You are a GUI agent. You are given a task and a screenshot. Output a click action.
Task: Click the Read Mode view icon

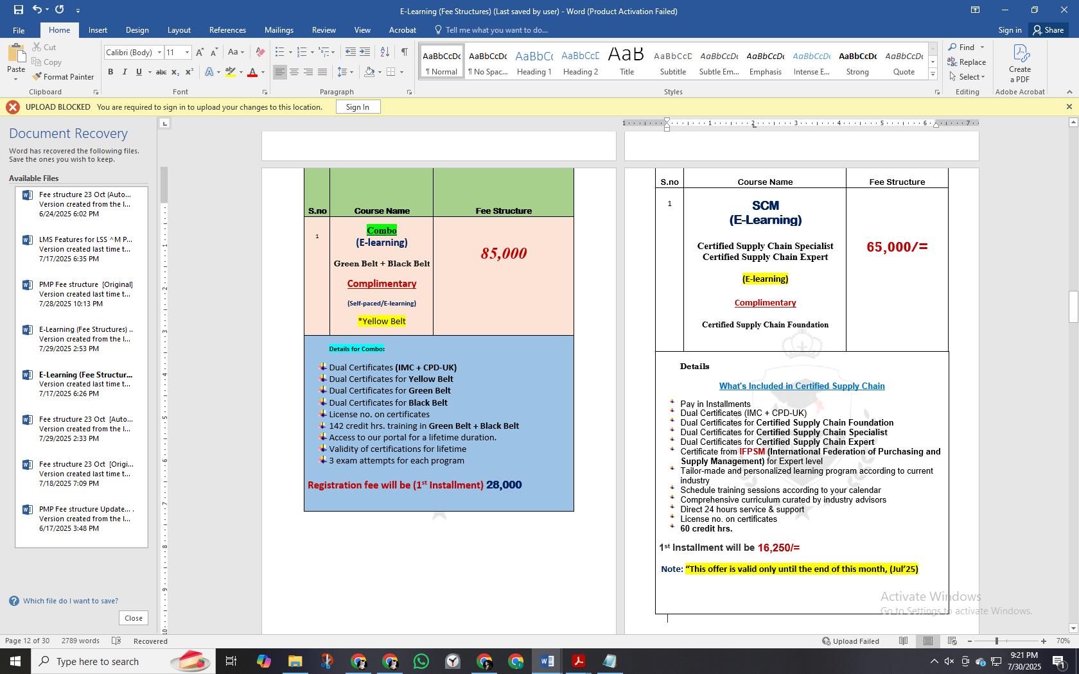tap(904, 641)
